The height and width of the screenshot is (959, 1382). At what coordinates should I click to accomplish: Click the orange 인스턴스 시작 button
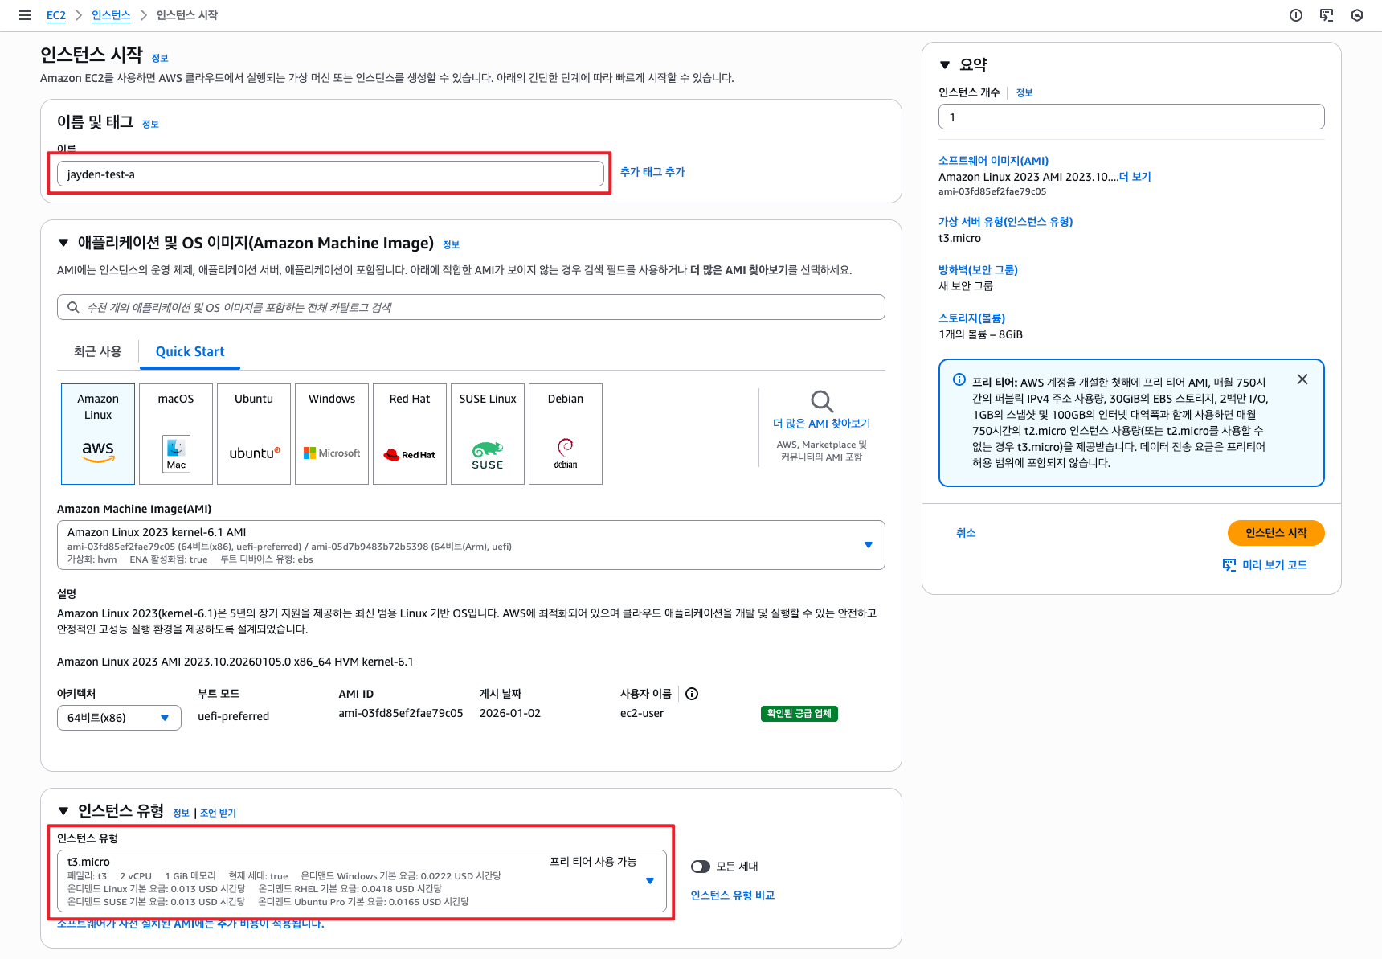1276,533
